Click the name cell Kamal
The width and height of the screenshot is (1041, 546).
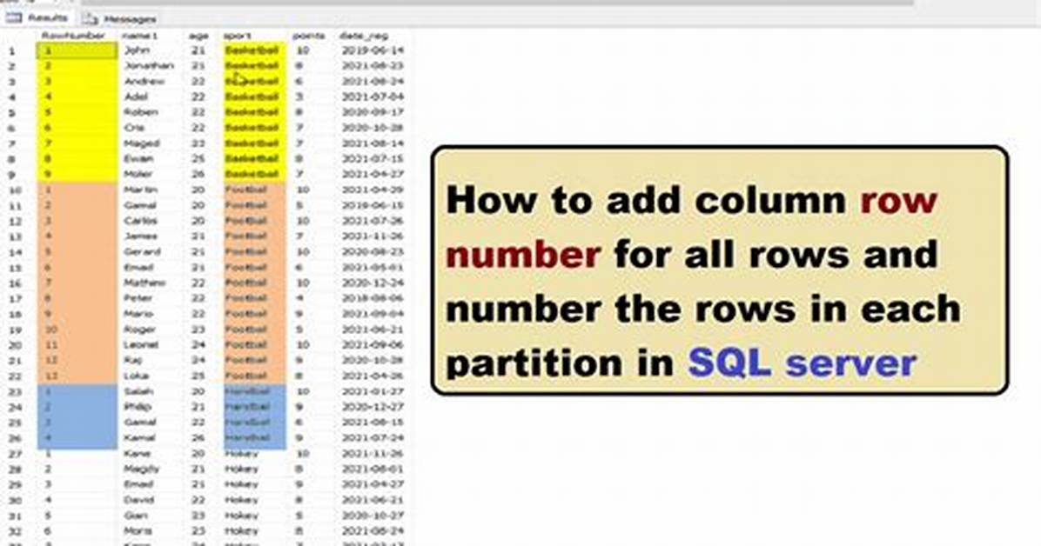140,438
